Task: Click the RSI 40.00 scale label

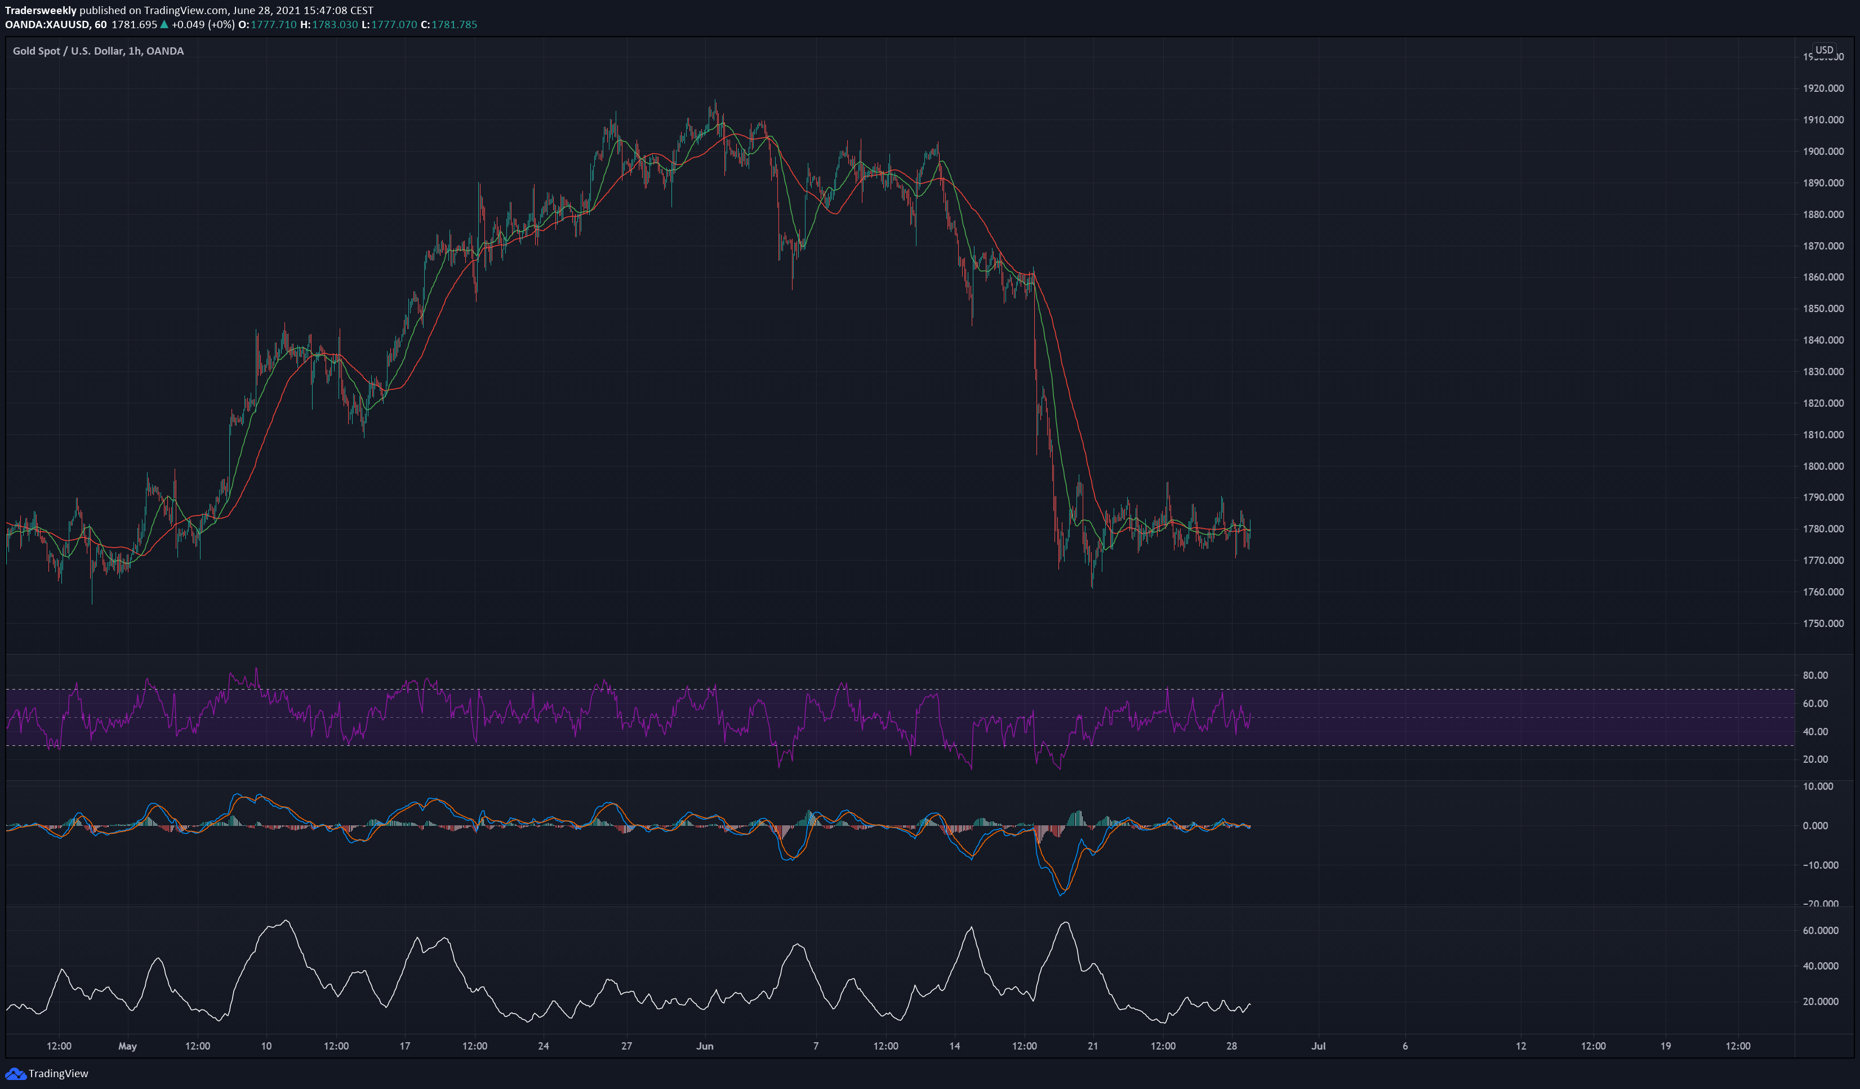Action: (x=1815, y=732)
